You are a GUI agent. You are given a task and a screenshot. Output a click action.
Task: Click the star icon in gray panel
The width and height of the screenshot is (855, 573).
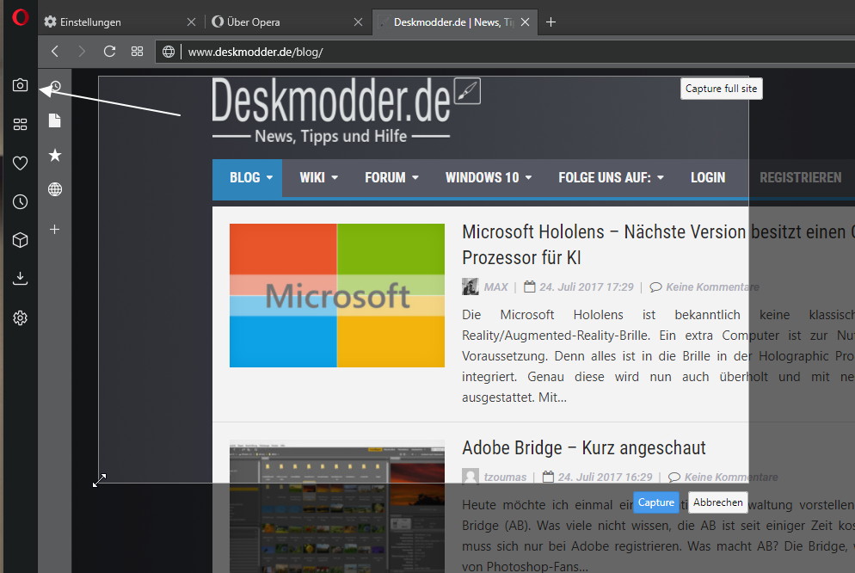tap(54, 156)
